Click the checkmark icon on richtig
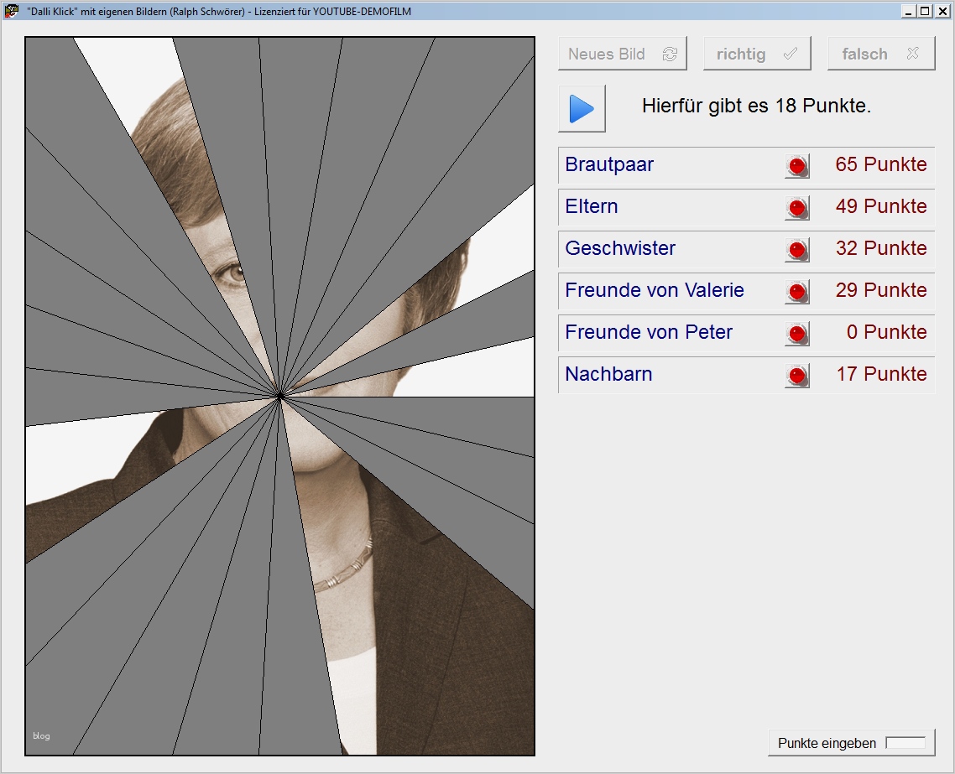 point(789,53)
